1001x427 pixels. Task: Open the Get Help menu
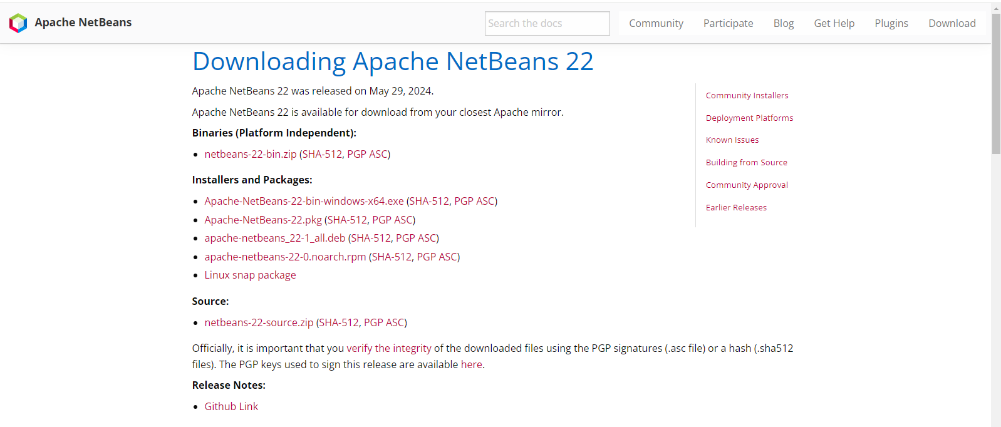834,23
